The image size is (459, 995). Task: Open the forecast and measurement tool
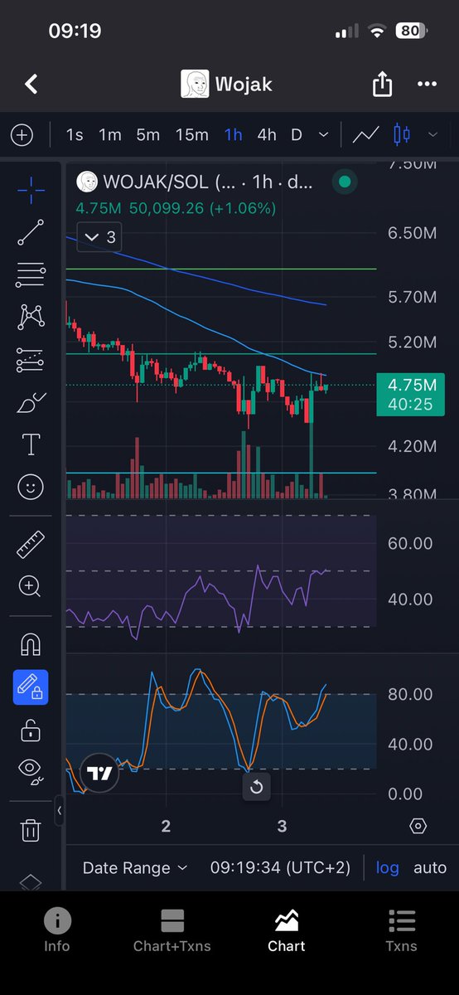point(31,360)
